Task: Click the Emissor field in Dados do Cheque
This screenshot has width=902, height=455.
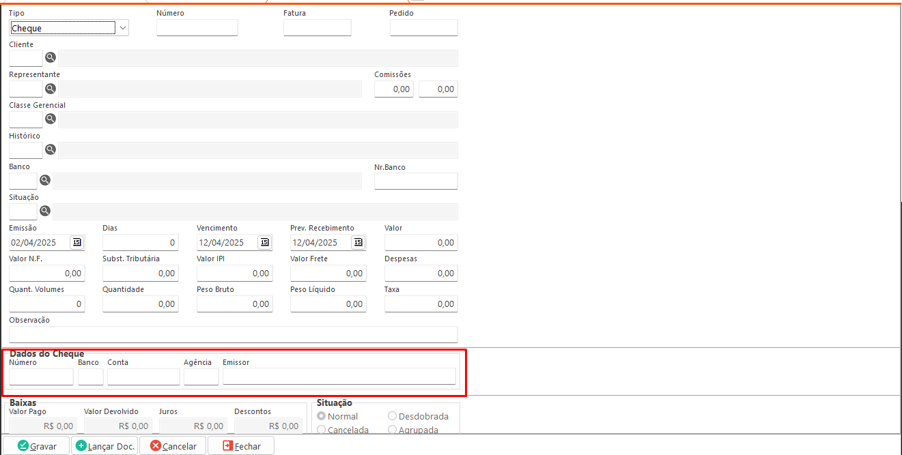Action: tap(339, 377)
